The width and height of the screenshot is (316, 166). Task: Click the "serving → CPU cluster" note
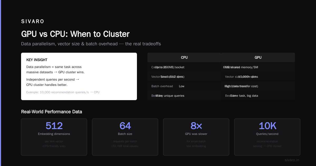coord(267,146)
